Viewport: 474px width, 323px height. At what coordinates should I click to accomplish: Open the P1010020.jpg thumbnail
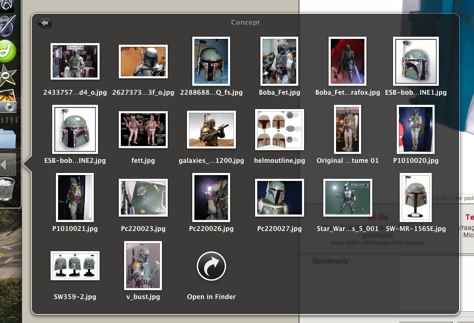415,129
